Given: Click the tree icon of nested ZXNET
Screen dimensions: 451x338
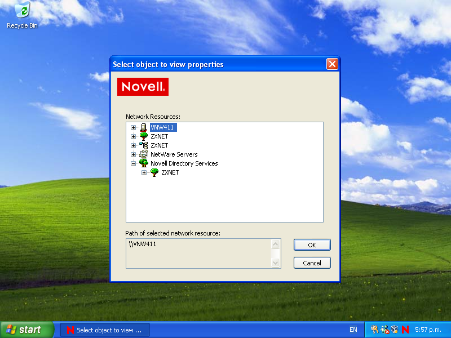Looking at the screenshot, I should pyautogui.click(x=154, y=172).
